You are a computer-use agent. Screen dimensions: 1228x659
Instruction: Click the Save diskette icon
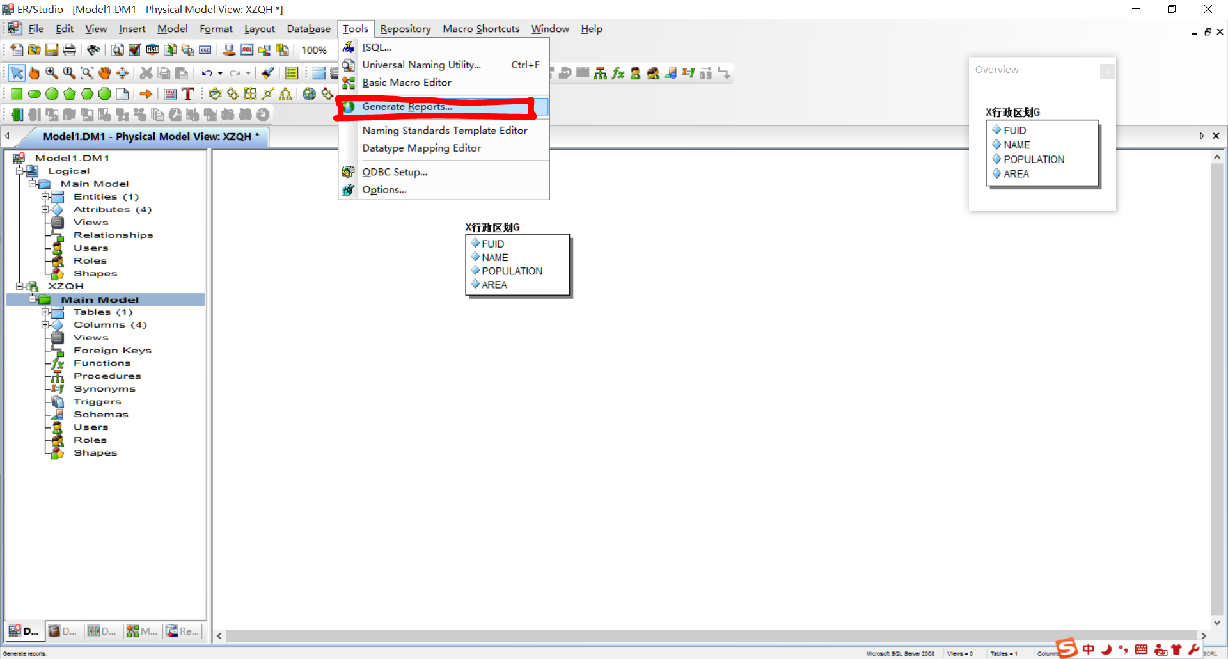52,50
